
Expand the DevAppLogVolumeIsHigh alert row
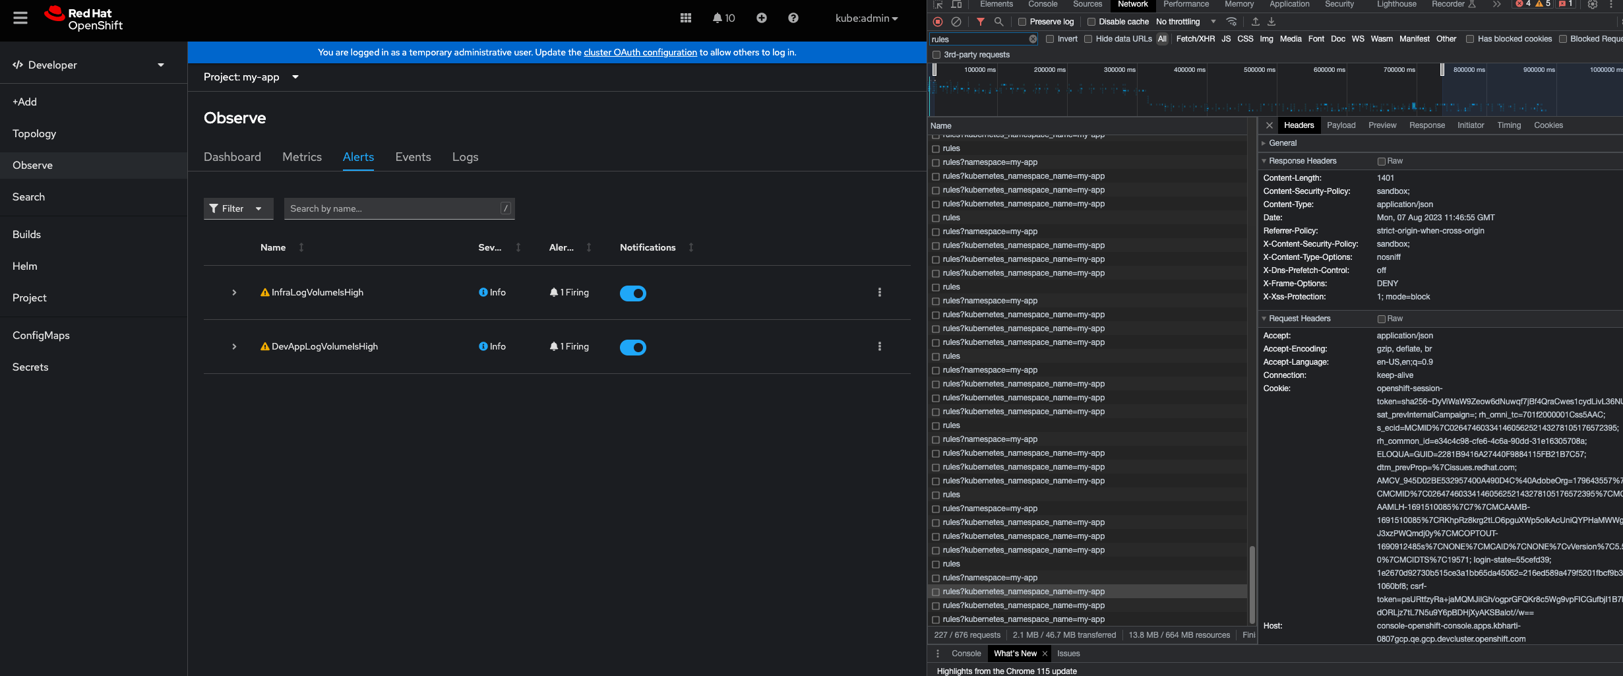tap(234, 347)
